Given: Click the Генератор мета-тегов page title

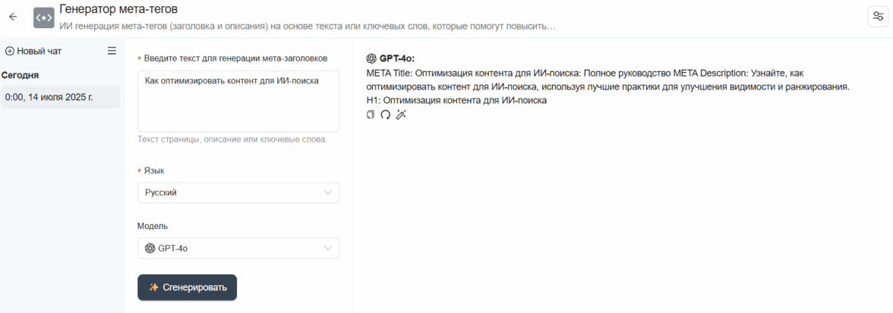Looking at the screenshot, I should pyautogui.click(x=118, y=9).
